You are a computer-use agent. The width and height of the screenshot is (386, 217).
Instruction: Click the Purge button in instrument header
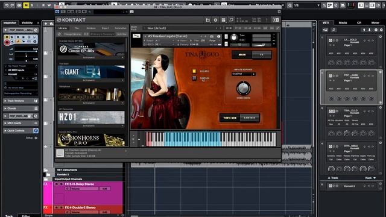[212, 40]
